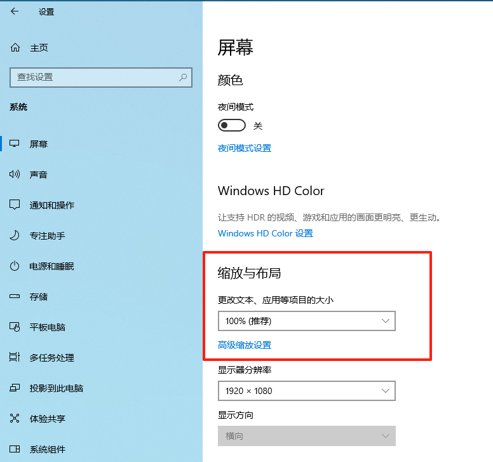Click the speaker icon beside 声音

(x=15, y=174)
